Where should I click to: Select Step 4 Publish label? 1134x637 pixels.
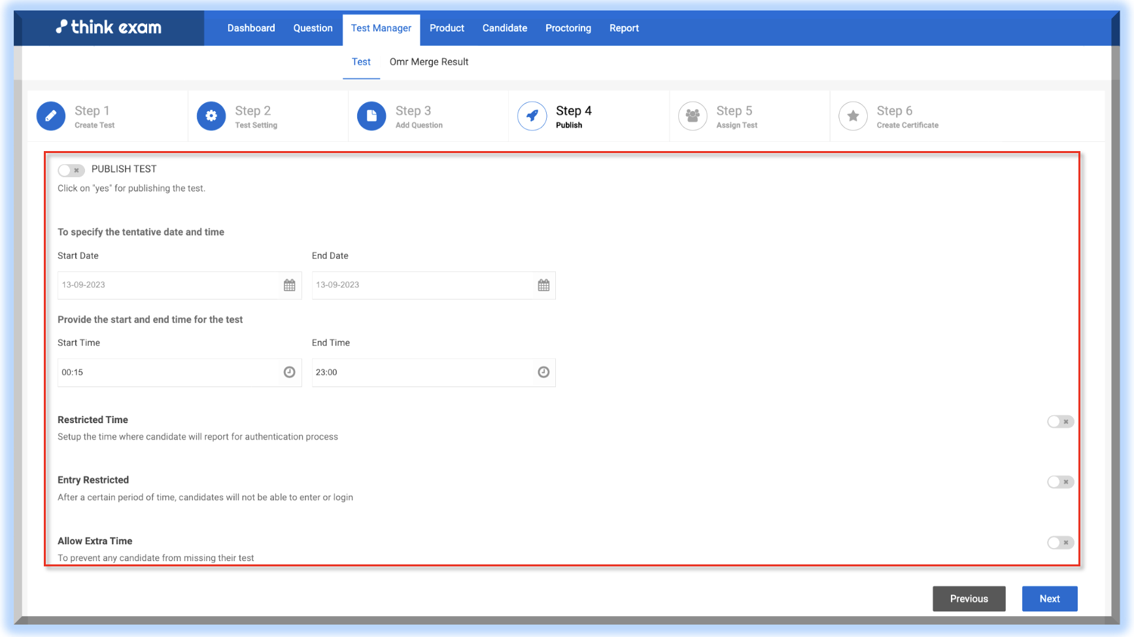click(574, 116)
